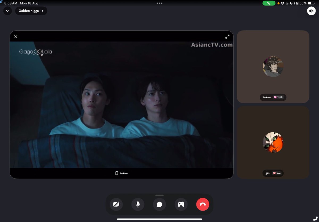Tap the YURI name tag
Viewport: 319px width, 222px height.
273,97
